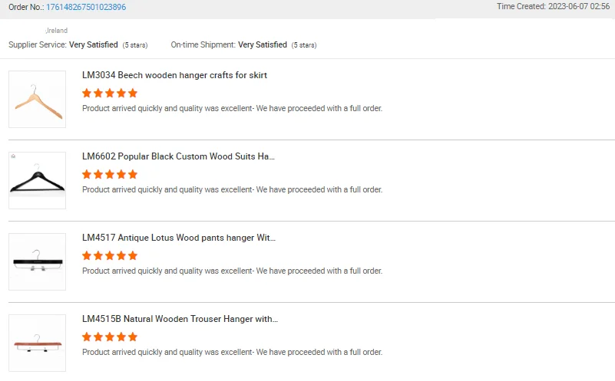Click the Ireland buyer location text
The width and height of the screenshot is (615, 381).
pyautogui.click(x=57, y=31)
